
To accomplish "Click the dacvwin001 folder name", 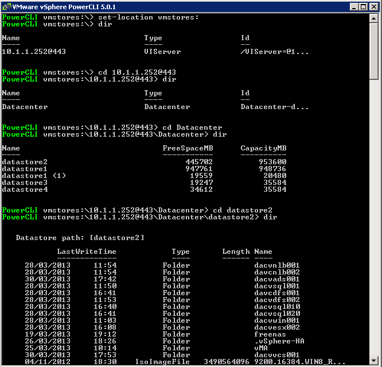I will click(x=277, y=320).
